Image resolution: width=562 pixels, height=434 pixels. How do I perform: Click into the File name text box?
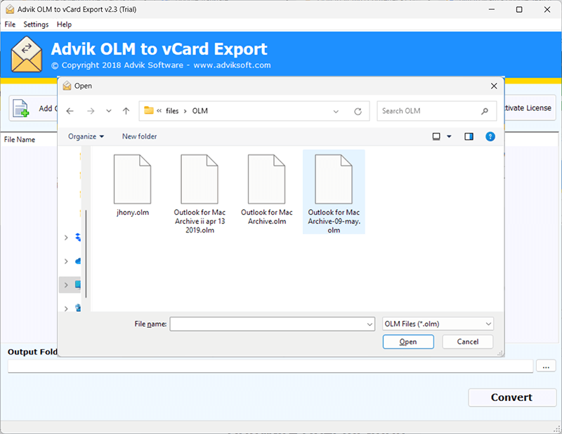(x=268, y=324)
